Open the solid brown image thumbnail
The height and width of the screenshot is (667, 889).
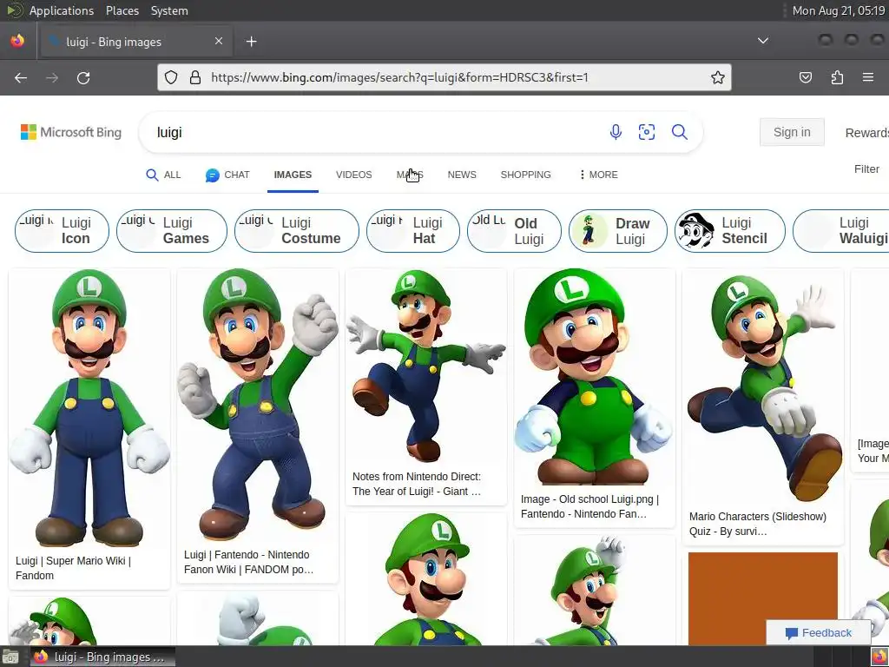coord(762,598)
